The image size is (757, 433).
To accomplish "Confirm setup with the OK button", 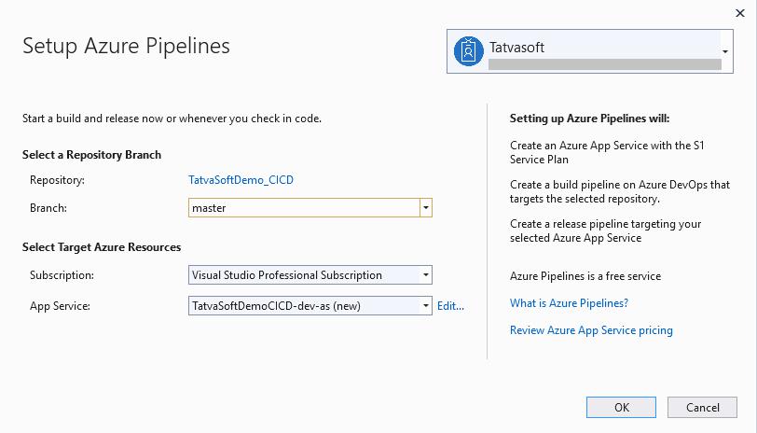I will tap(621, 408).
